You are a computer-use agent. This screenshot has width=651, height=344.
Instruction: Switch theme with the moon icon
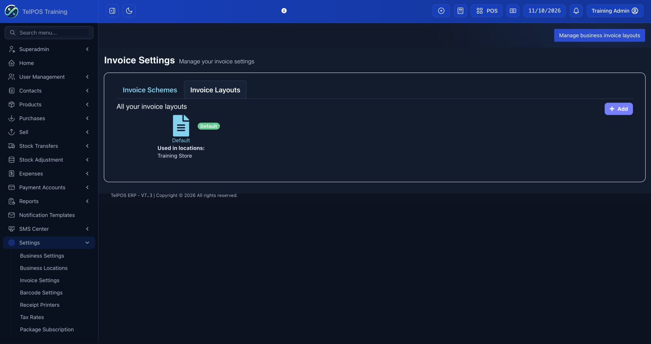tap(129, 11)
